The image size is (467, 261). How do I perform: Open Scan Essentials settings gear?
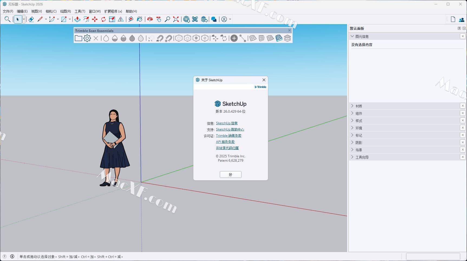point(87,38)
